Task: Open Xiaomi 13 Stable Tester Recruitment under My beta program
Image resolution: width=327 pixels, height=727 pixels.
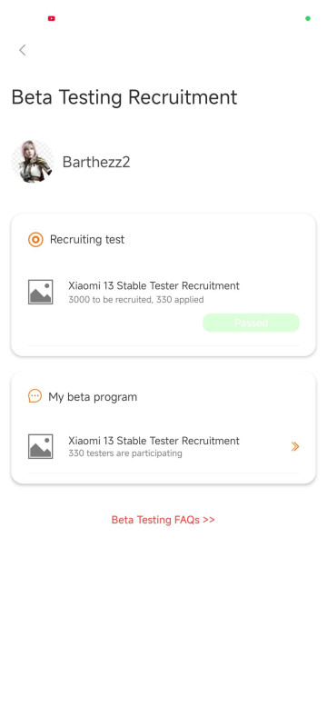Action: (154, 441)
